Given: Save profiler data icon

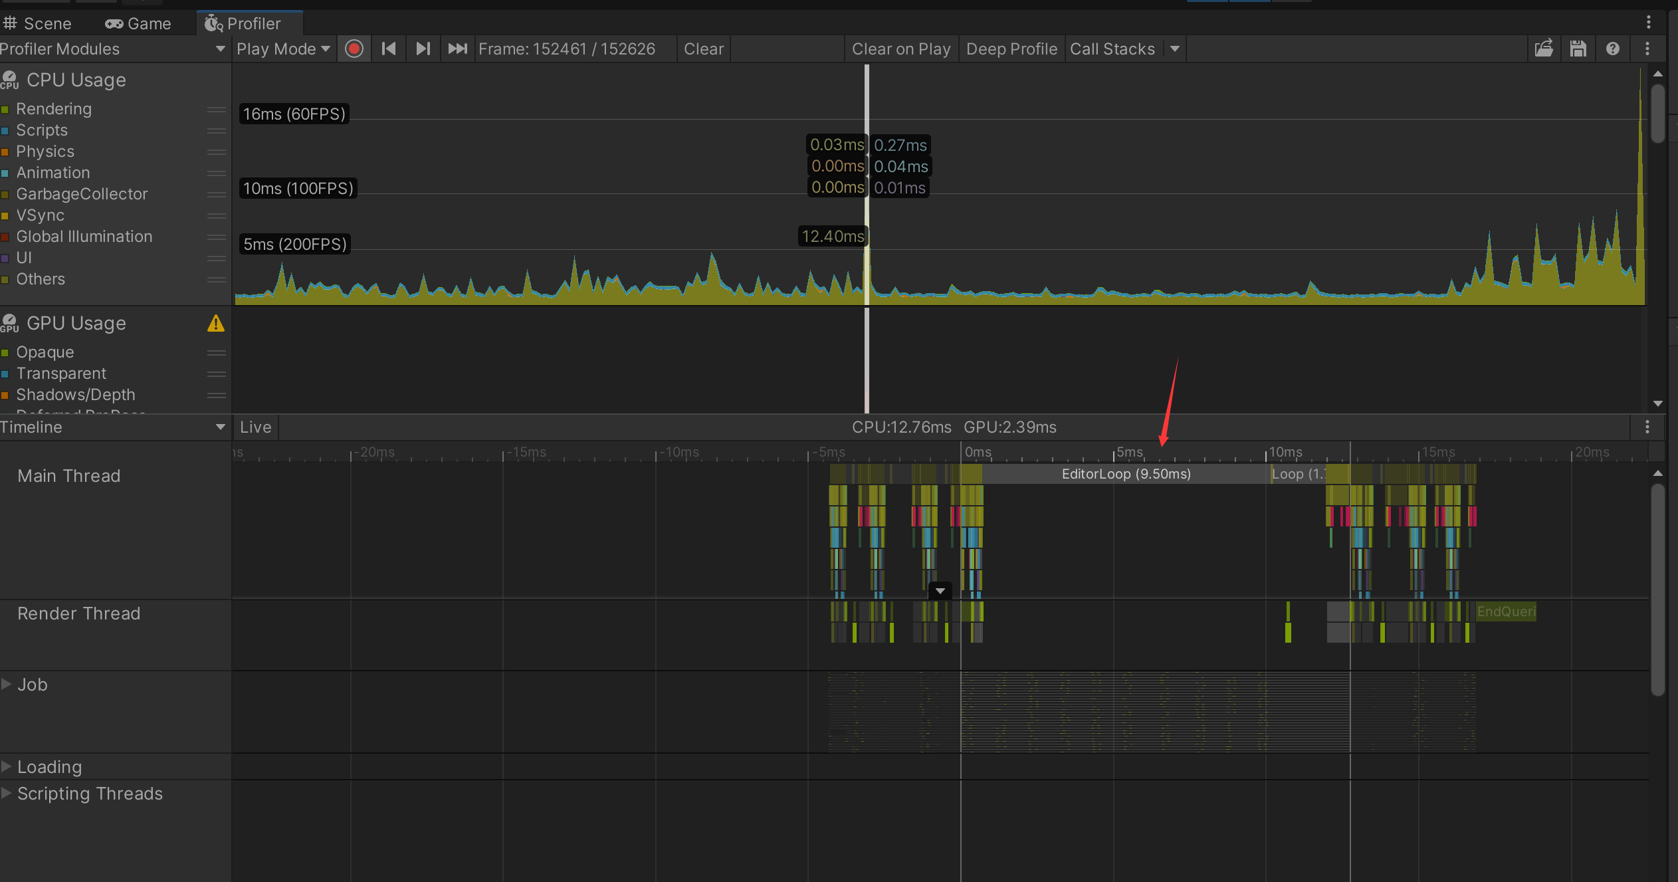Looking at the screenshot, I should [x=1578, y=49].
